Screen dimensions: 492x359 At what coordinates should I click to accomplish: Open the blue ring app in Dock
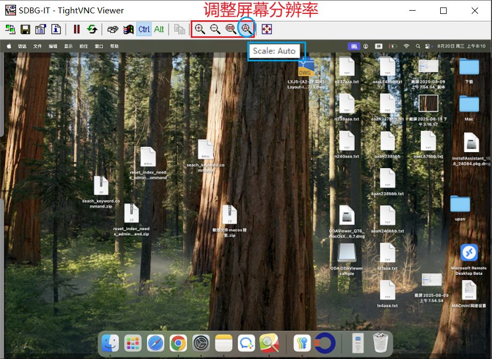[325, 343]
